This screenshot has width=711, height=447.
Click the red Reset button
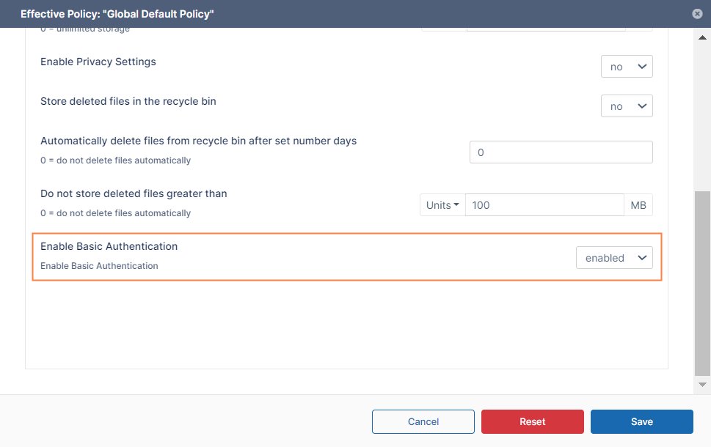(532, 421)
